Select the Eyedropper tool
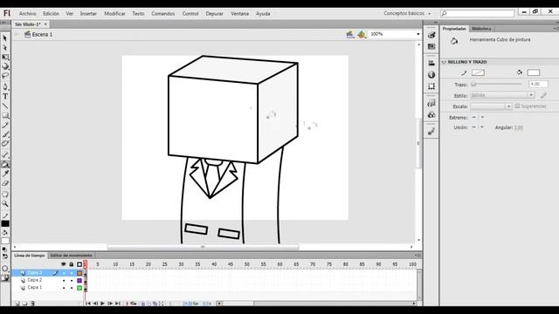Screen dimensions: 559x314 pyautogui.click(x=5, y=174)
